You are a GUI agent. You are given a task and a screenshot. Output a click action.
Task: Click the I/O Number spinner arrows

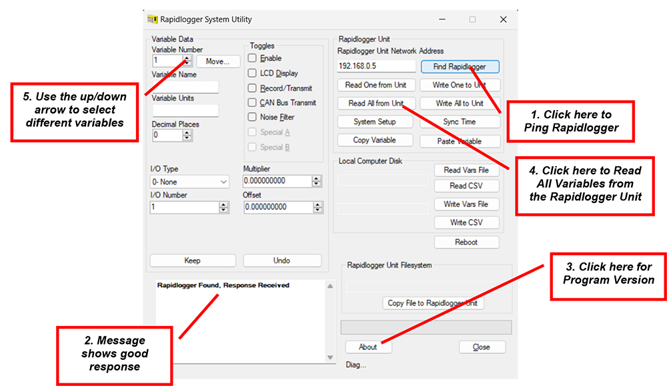point(223,208)
